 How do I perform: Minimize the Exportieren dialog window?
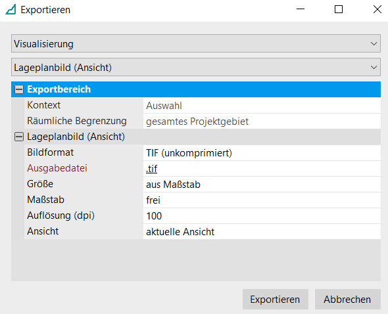point(301,9)
